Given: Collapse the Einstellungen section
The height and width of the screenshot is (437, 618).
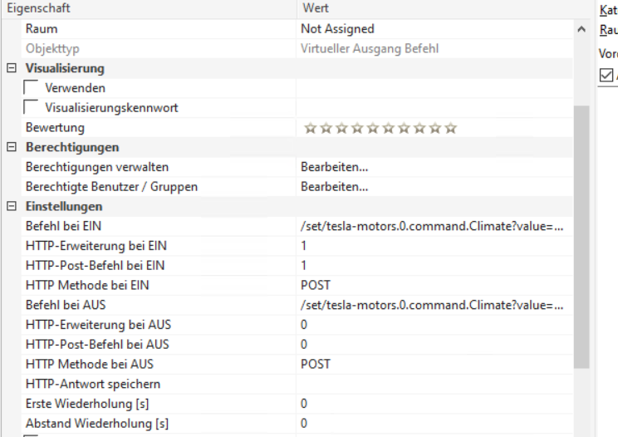Looking at the screenshot, I should click(x=11, y=206).
